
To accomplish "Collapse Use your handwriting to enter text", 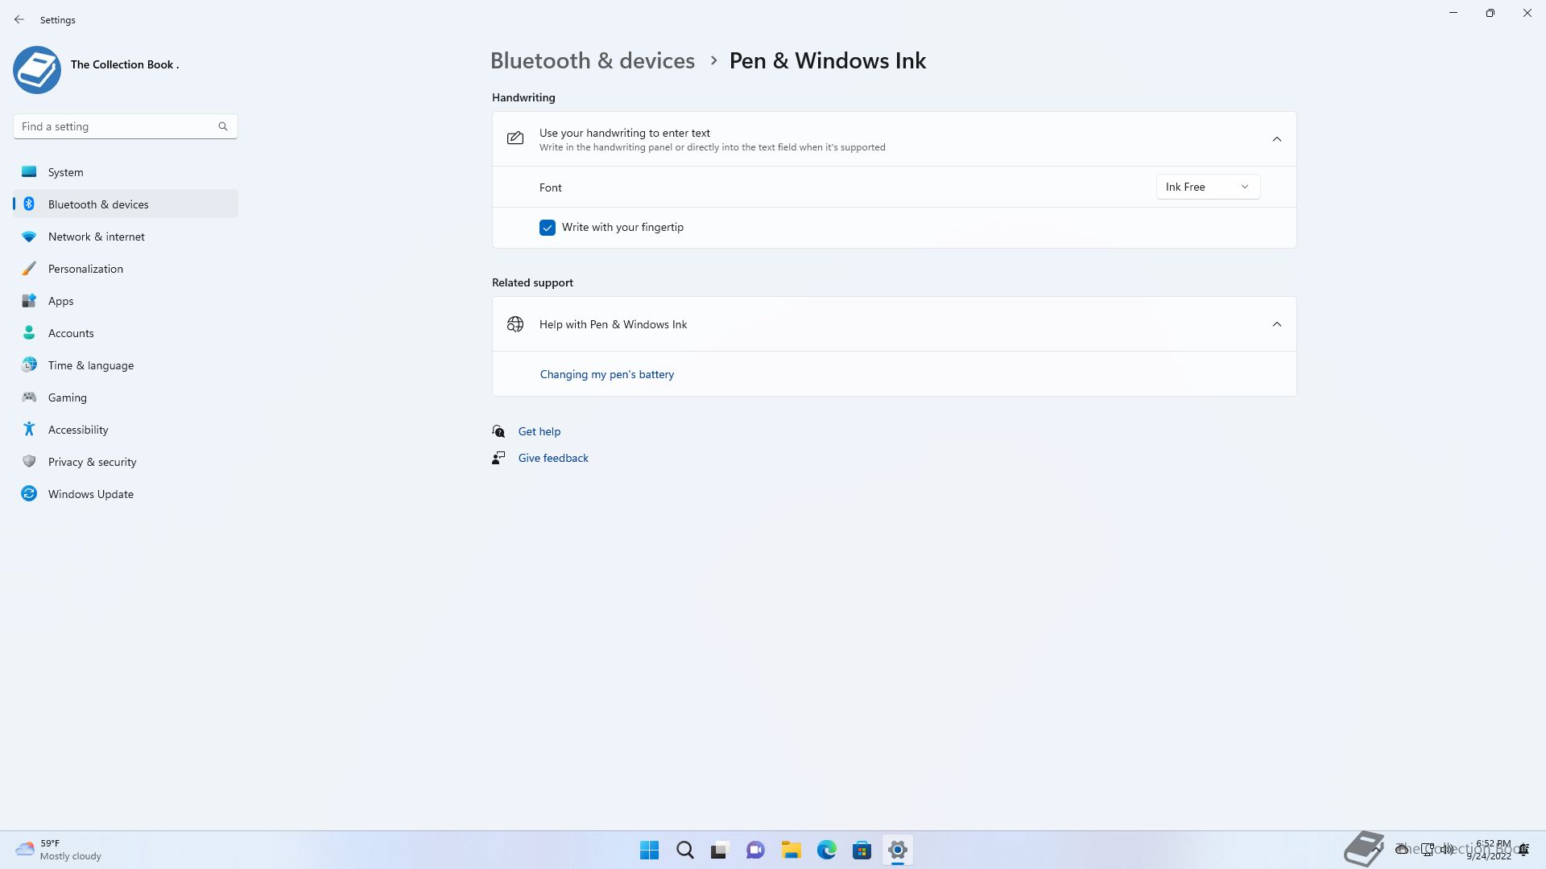I will pos(1276,139).
